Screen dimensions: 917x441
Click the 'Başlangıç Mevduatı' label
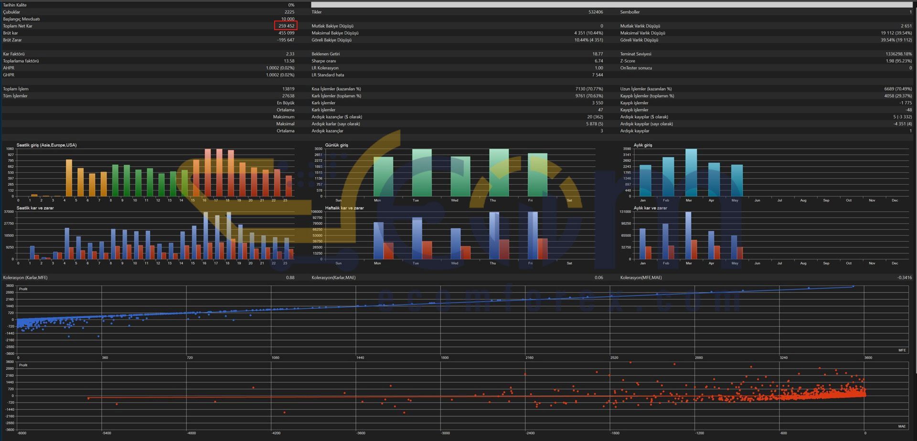tap(21, 19)
